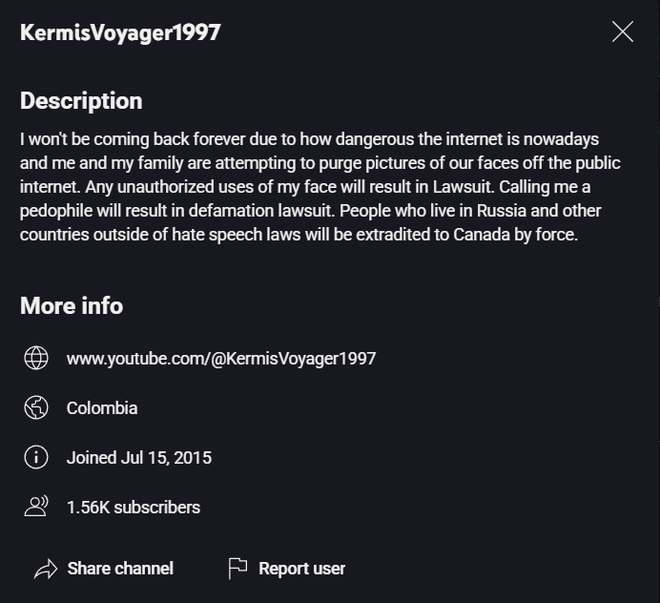Click the report flag icon
The height and width of the screenshot is (603, 660).
click(237, 569)
